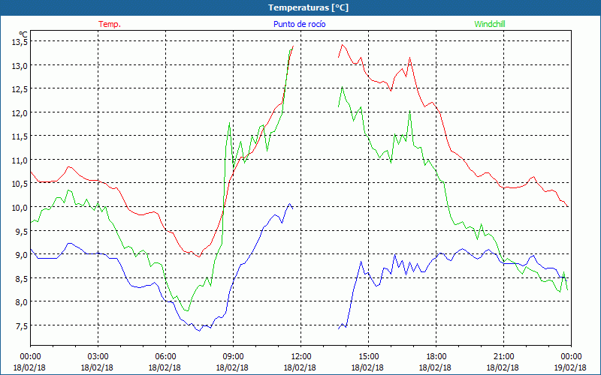
Task: Click the 9,0 y-axis value
Action: 21,254
